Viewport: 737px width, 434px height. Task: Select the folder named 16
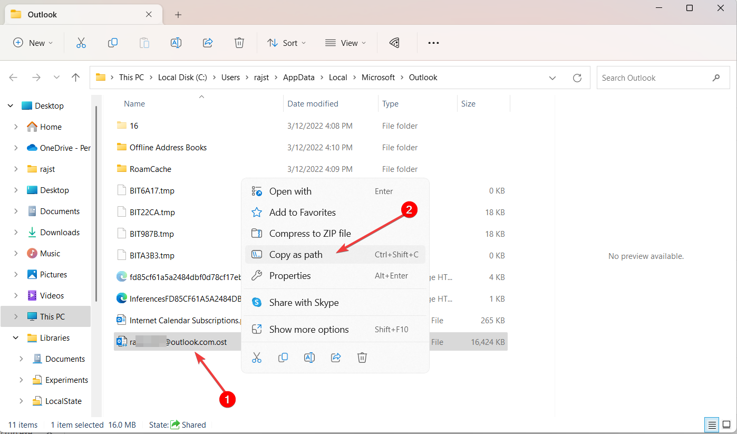pyautogui.click(x=134, y=126)
